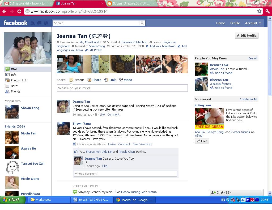Open Tan Loi Bee Xen profile
This screenshot has height=210, width=272.
tap(33, 164)
